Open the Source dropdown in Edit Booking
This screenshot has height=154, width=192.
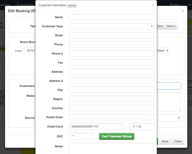(x=169, y=118)
